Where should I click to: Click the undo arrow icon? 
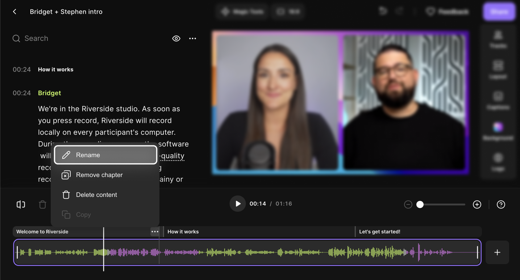pyautogui.click(x=383, y=12)
